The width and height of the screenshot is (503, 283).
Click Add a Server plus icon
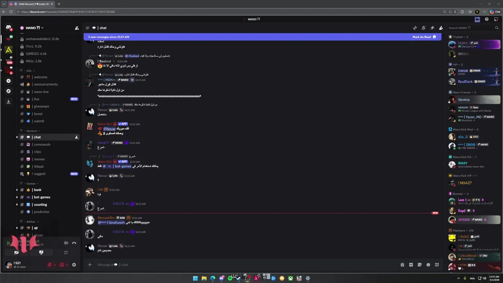pos(8,81)
